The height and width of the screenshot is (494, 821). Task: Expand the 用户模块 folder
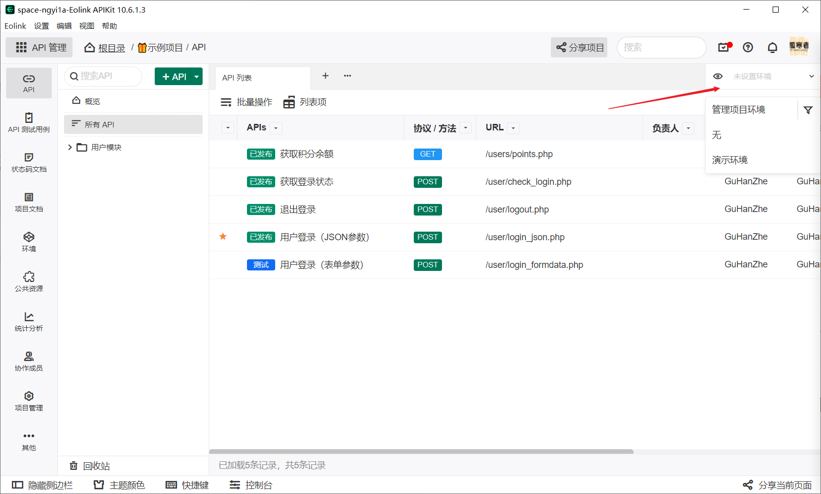70,148
